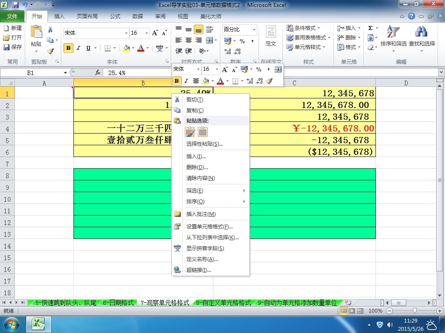Click Decrease Font Size in the ribbon
Image resolution: width=445 pixels, height=333 pixels.
click(x=164, y=33)
